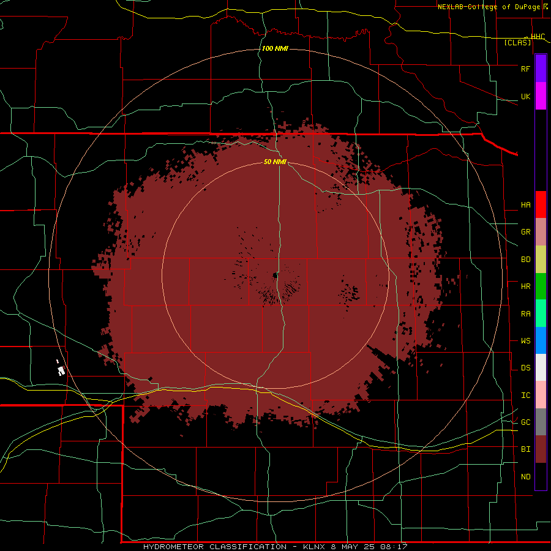
Task: Click the WS blue legend swatch
Action: (x=541, y=340)
